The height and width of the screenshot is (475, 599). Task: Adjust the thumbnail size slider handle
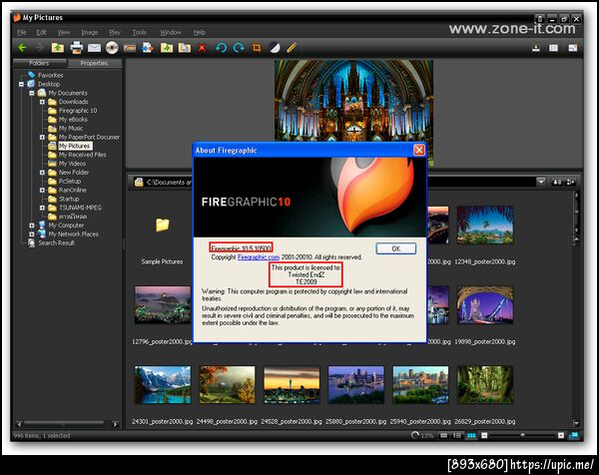pos(522,435)
